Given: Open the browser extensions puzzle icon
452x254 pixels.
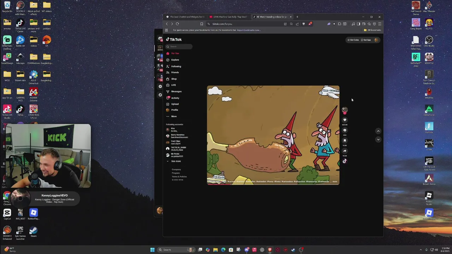Looking at the screenshot, I should pyautogui.click(x=339, y=24).
